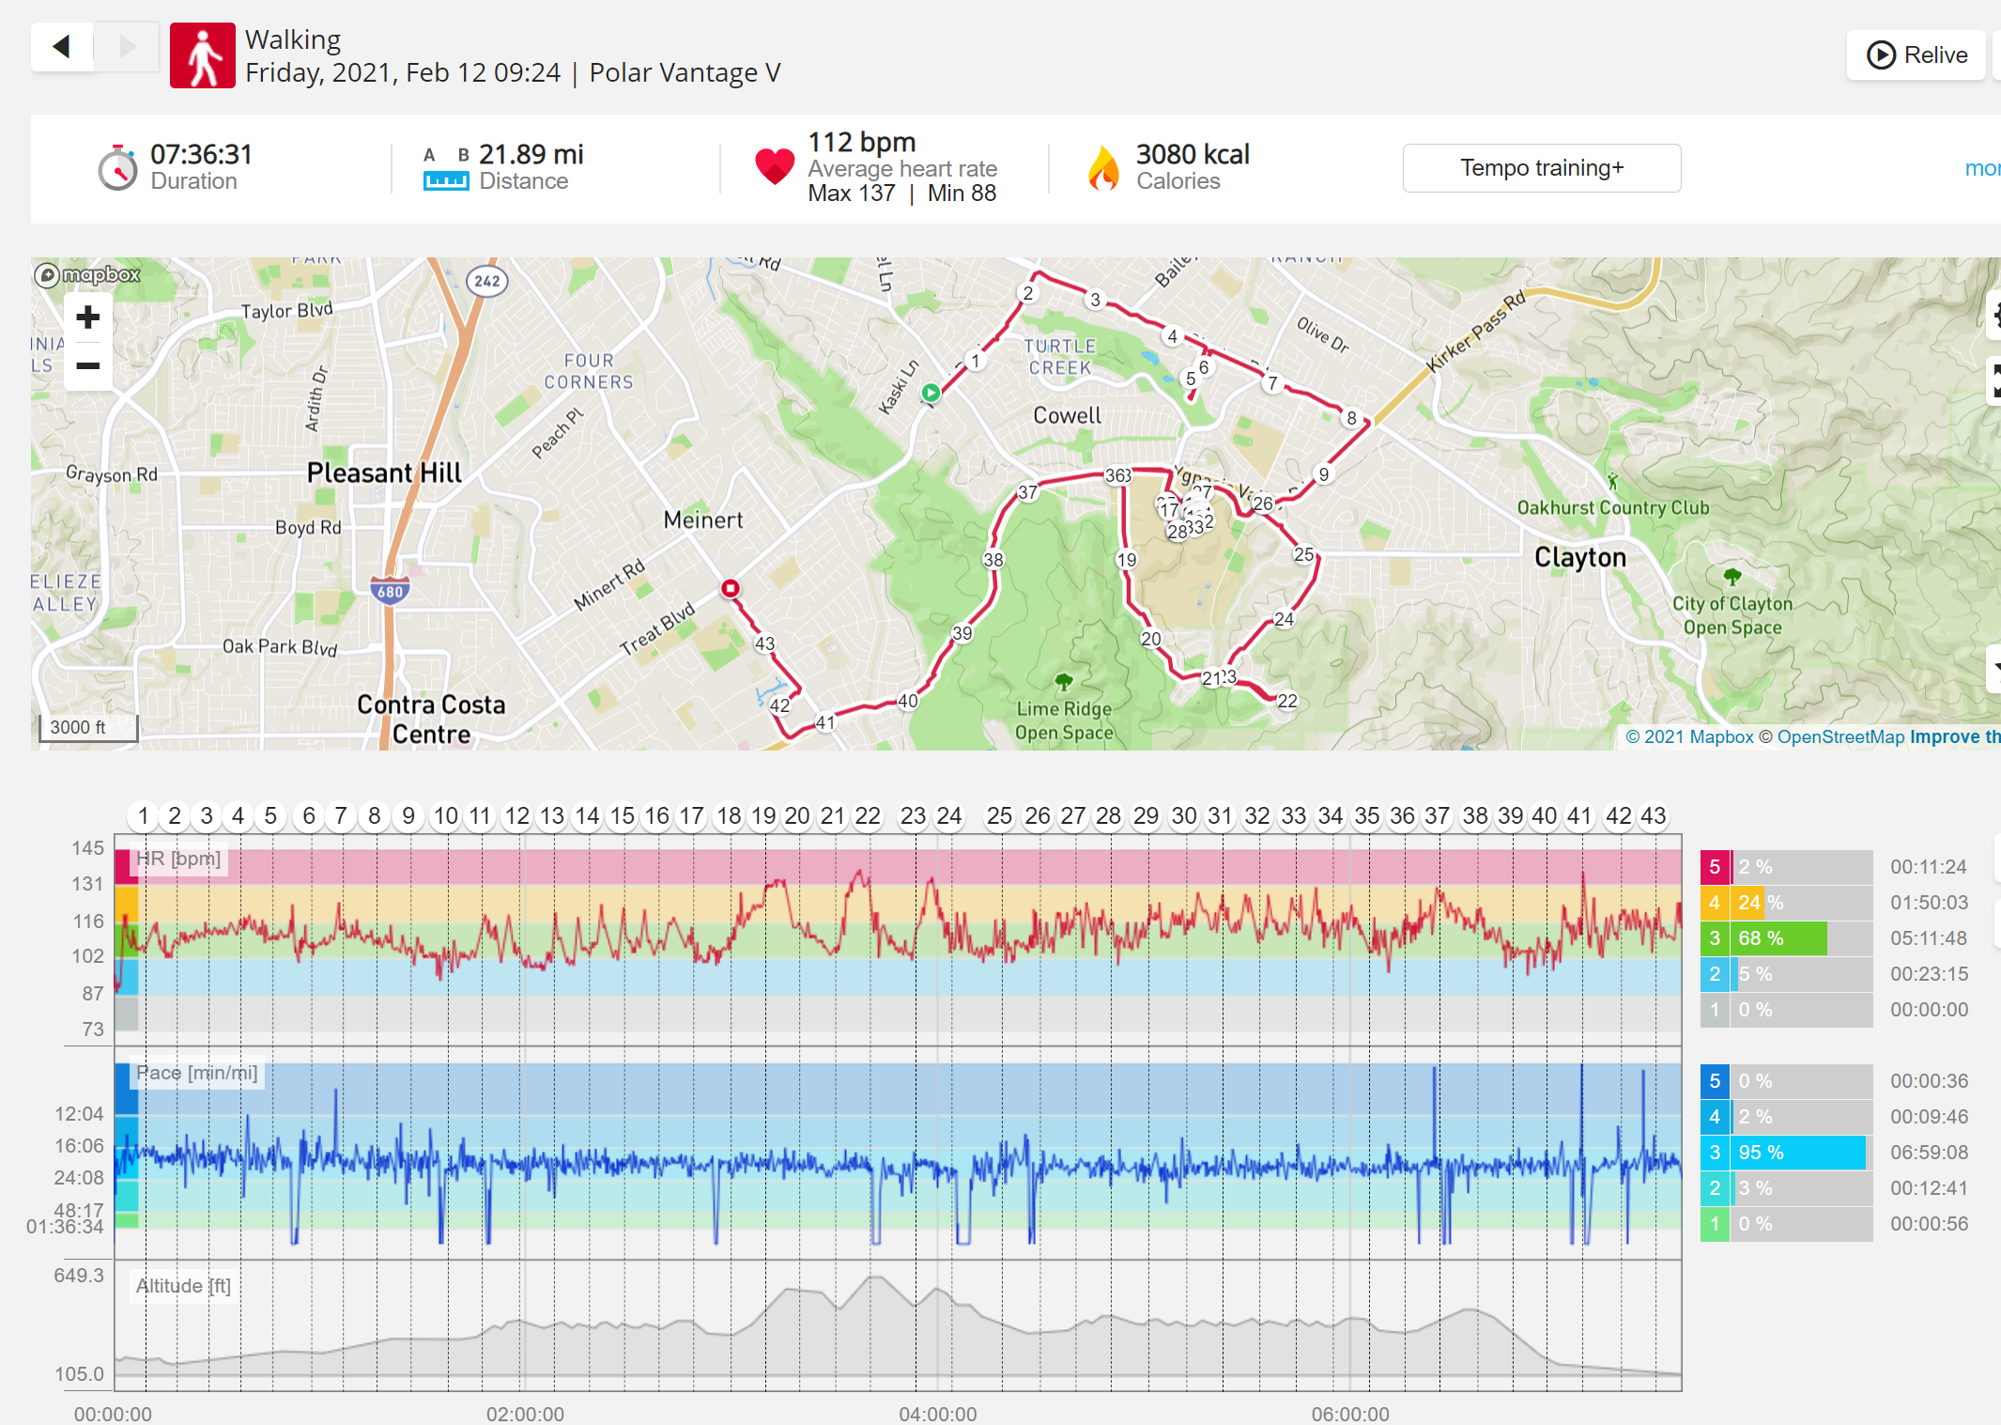The width and height of the screenshot is (2001, 1425).
Task: Click heart rate zone 3 green bar
Action: [1778, 938]
